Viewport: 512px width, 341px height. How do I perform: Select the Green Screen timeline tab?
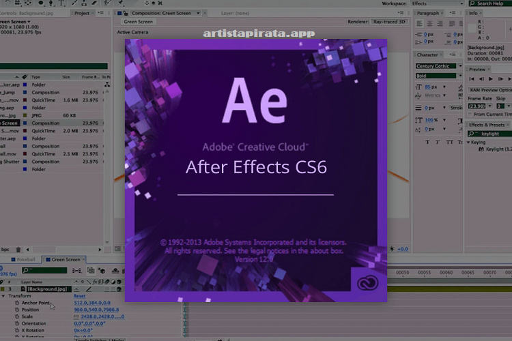coord(66,259)
